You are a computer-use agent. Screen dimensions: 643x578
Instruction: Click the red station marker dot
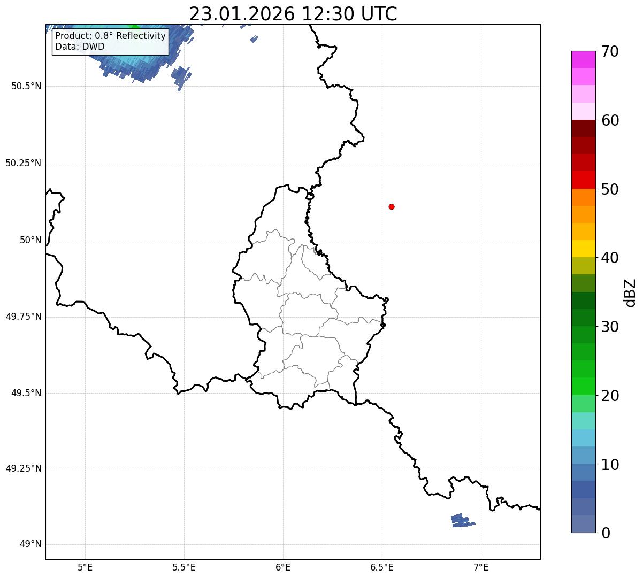click(x=392, y=206)
